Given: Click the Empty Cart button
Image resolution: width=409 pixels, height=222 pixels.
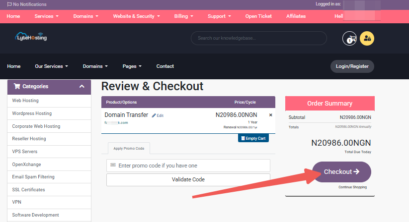Looking at the screenshot, I should point(253,138).
